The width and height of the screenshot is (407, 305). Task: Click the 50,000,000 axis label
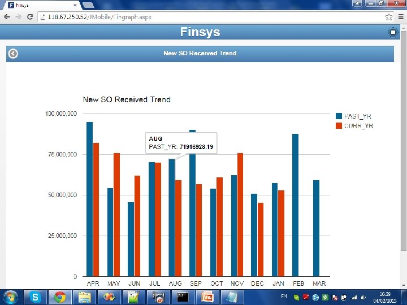(x=62, y=195)
